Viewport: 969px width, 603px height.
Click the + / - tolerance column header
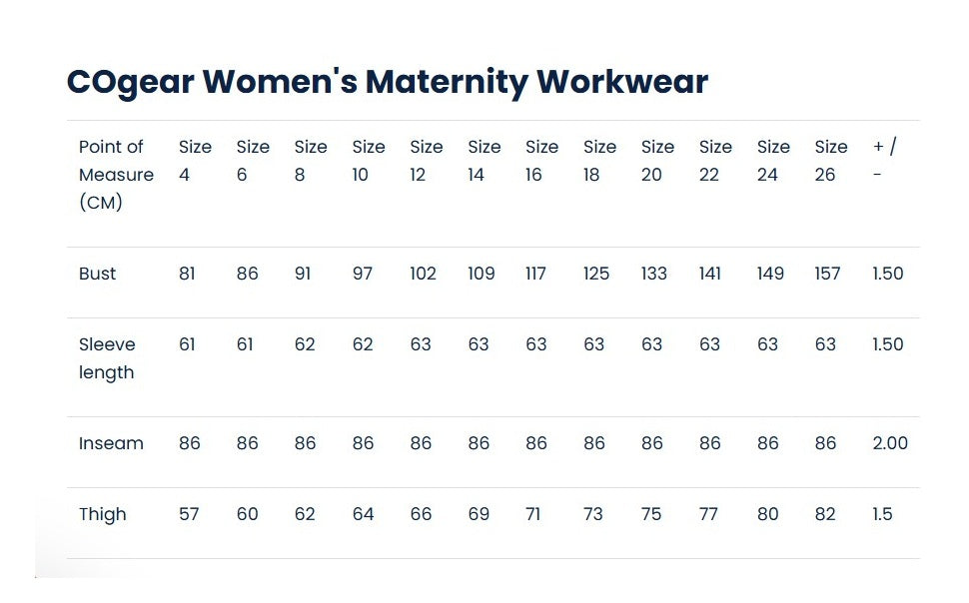(x=884, y=161)
